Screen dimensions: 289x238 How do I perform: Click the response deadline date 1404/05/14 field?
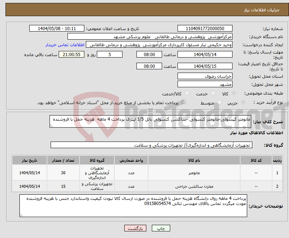click(205, 54)
